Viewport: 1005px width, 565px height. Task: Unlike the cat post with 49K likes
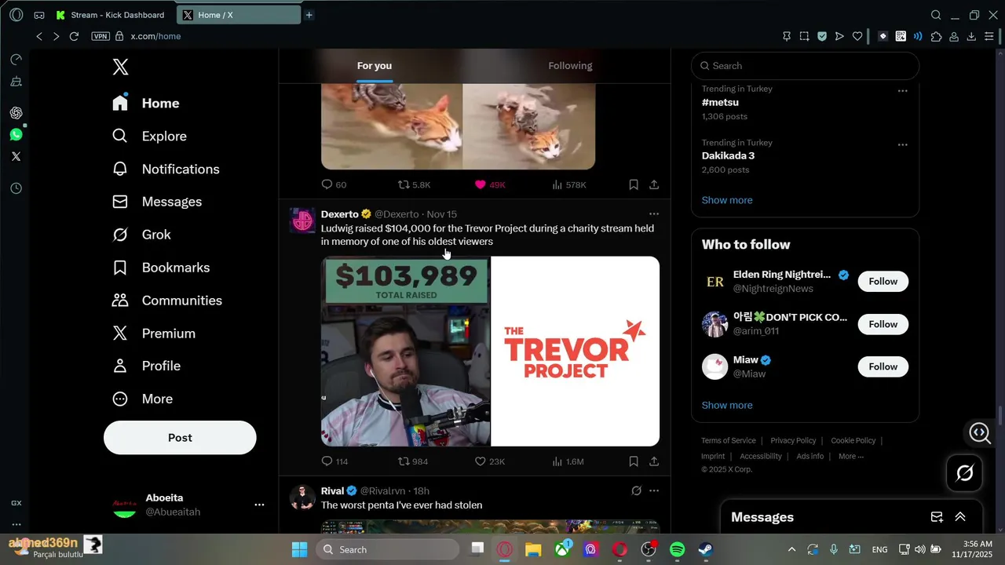coord(490,184)
